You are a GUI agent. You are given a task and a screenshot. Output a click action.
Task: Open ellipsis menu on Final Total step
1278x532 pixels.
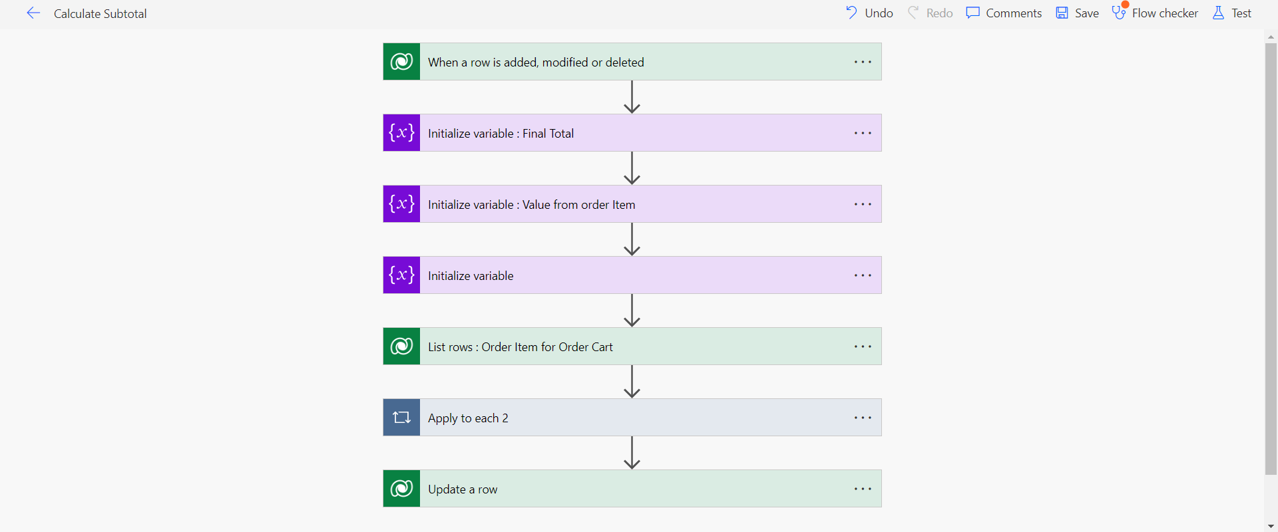[863, 133]
